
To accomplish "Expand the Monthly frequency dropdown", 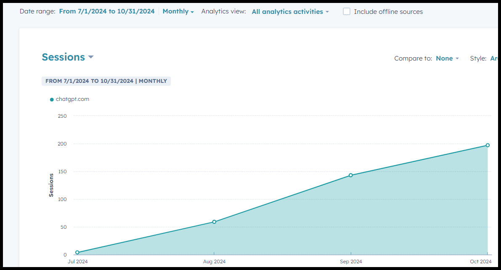I will tap(178, 11).
